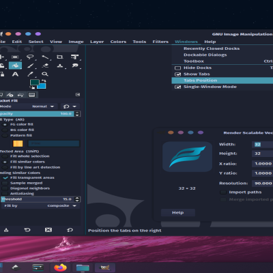Select FG color fill radio button

(x=5, y=124)
